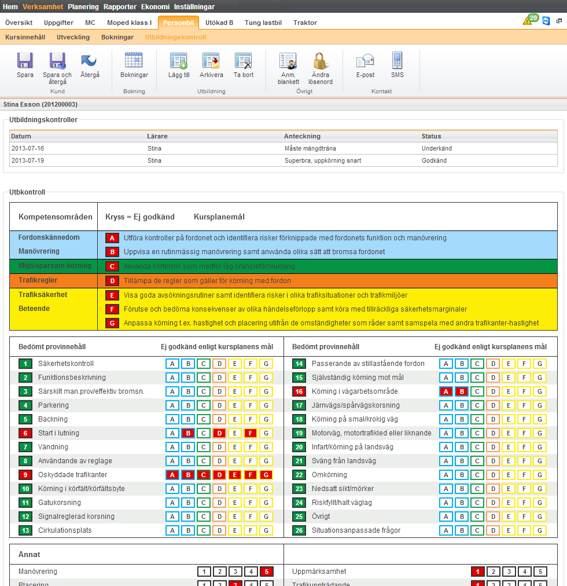The height and width of the screenshot is (586, 567).
Task: Switch to the Traktor tab
Action: tap(305, 23)
